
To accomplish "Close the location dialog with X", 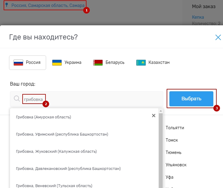I will [x=218, y=37].
